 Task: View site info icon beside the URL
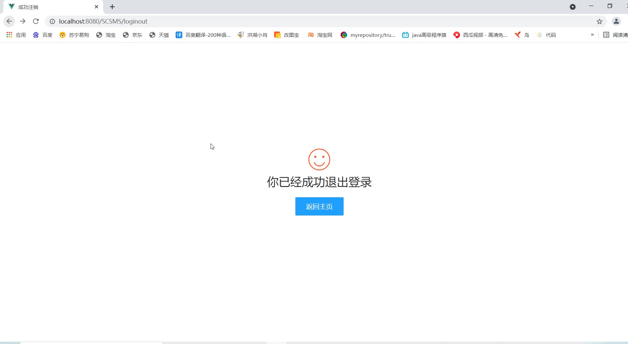(x=52, y=21)
